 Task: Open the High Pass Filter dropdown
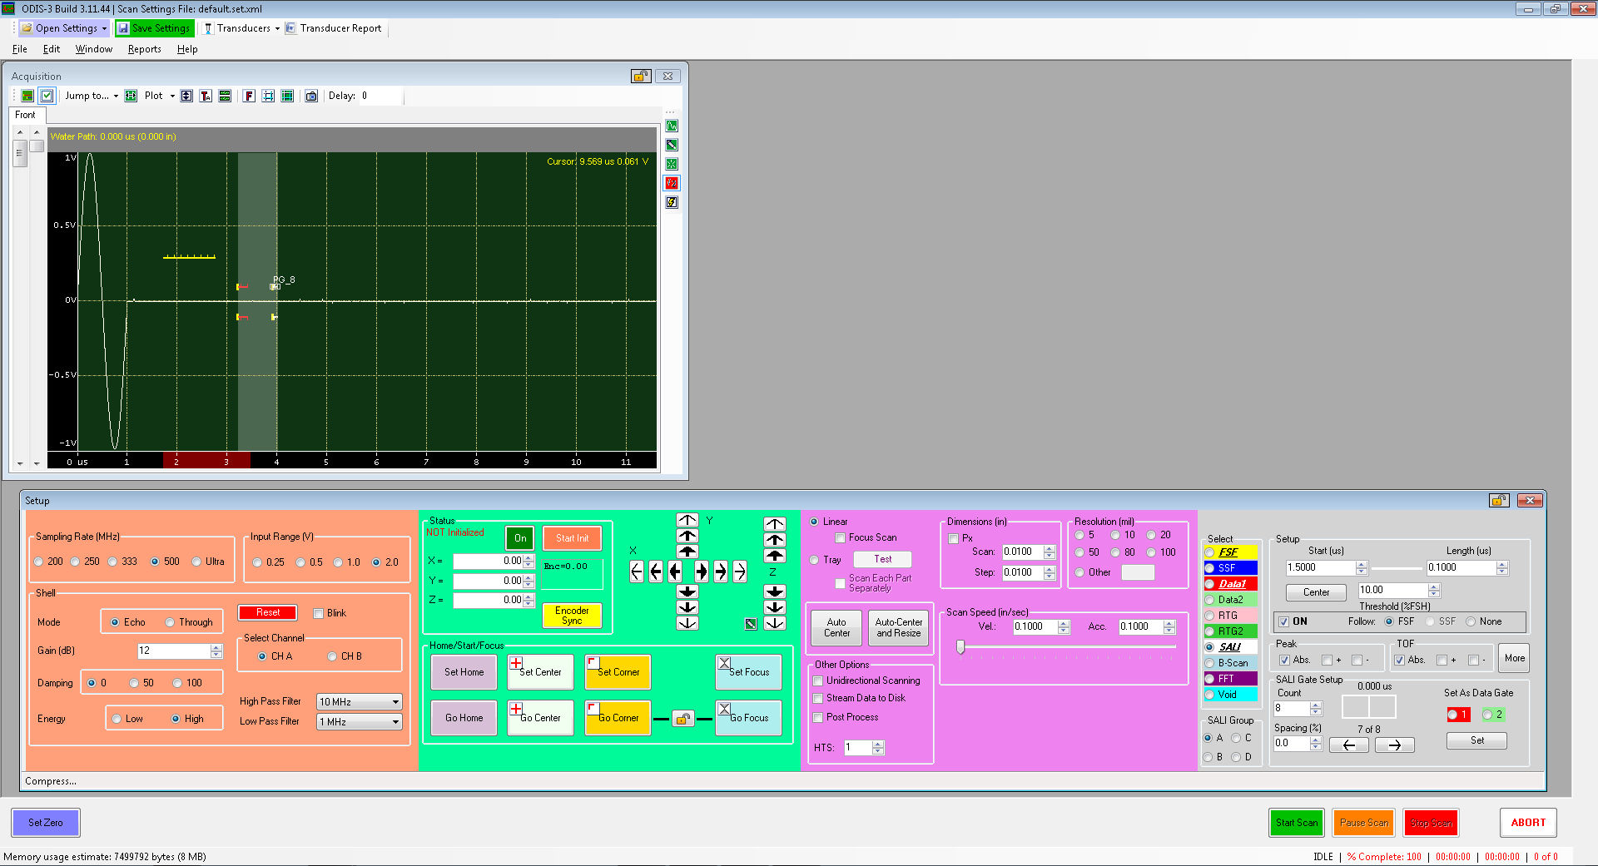(x=360, y=702)
